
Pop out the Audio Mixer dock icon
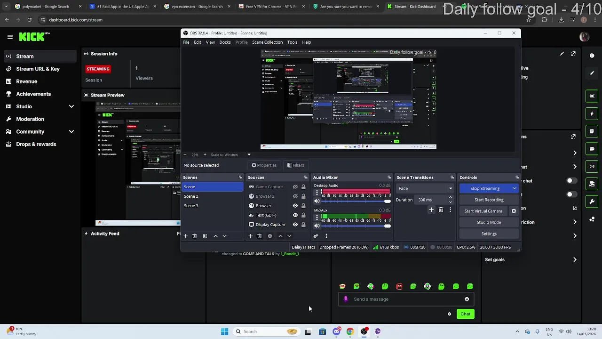pyautogui.click(x=389, y=178)
